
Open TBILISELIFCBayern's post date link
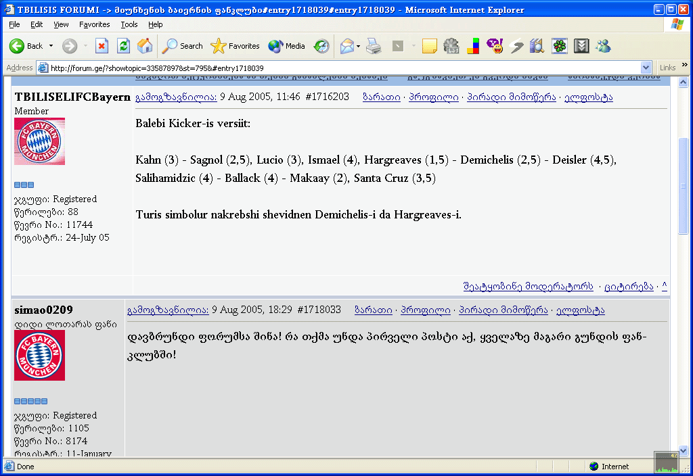[176, 97]
